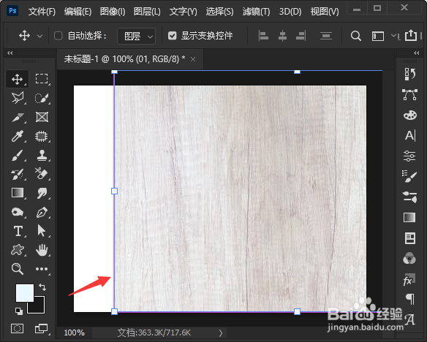Open the 视图(V) menu
Image resolution: width=427 pixels, height=342 pixels.
[325, 12]
